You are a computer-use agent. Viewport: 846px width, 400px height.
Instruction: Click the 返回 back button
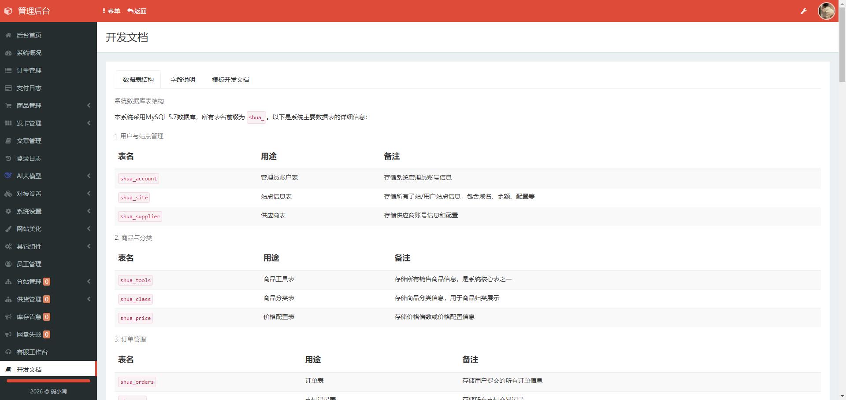[x=137, y=11]
